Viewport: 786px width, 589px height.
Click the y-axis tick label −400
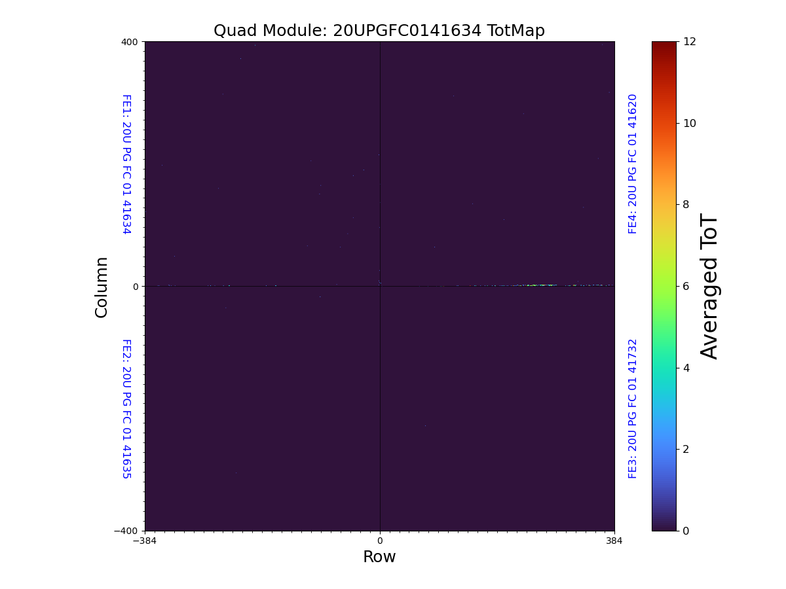click(x=127, y=531)
